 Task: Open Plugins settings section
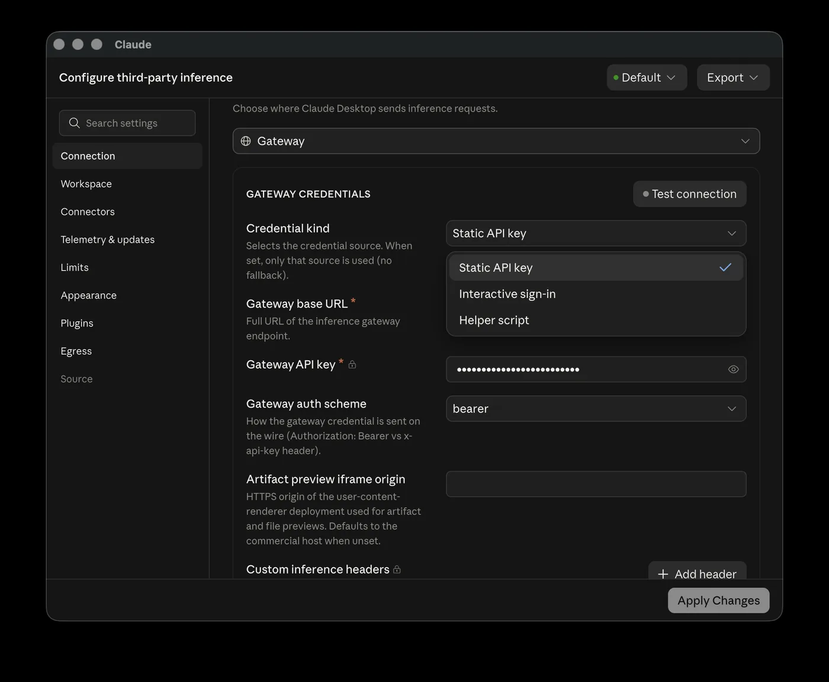[127, 323]
